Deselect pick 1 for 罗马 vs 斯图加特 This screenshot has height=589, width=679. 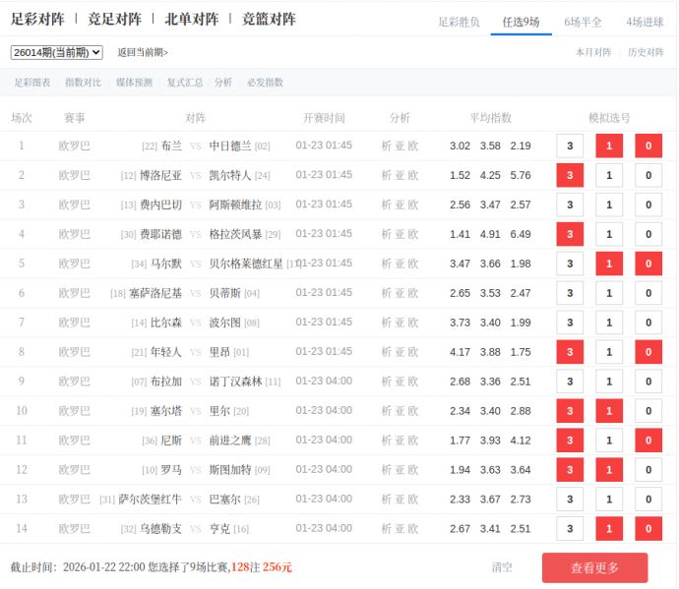pos(609,470)
